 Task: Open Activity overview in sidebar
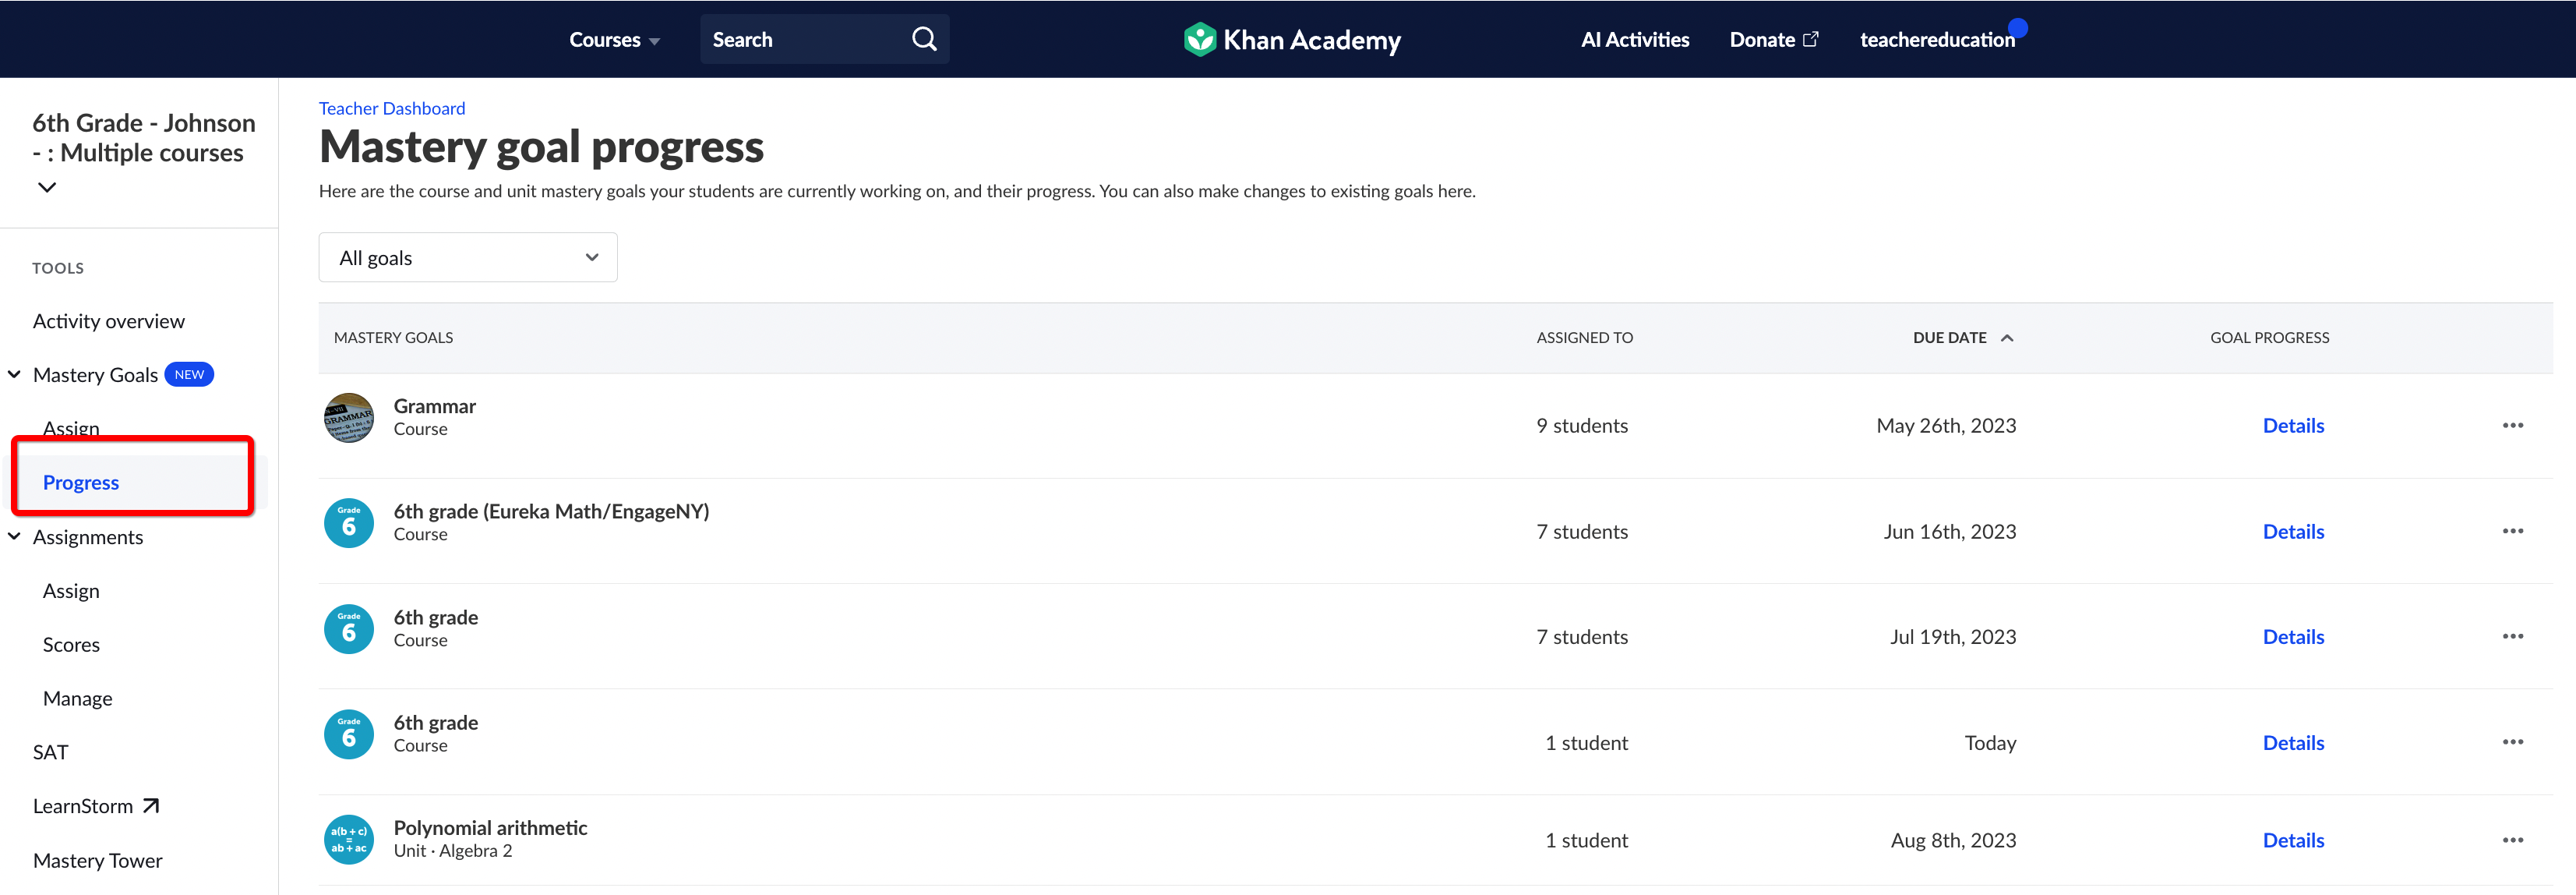click(108, 321)
